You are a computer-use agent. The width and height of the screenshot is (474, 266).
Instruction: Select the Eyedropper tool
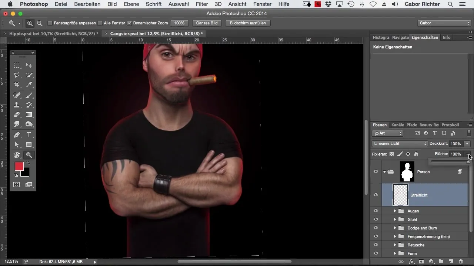(29, 85)
